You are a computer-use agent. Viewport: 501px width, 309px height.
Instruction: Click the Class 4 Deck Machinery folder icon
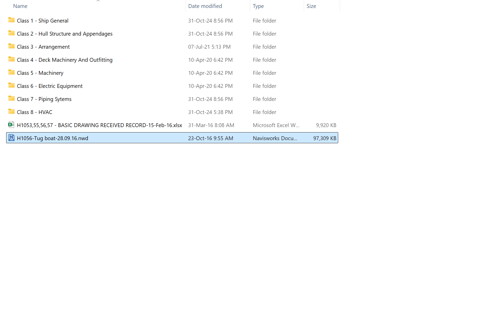point(11,59)
